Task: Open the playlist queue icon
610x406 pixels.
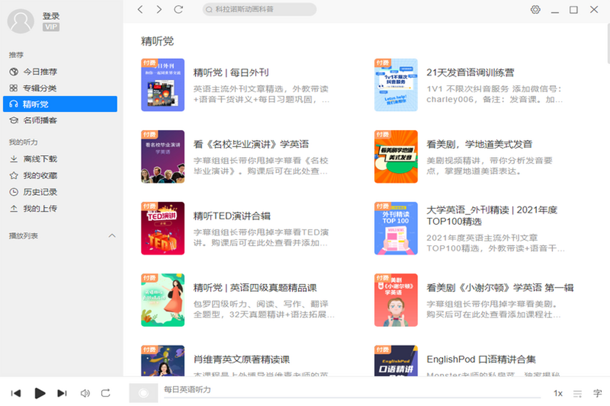Action: 577,393
